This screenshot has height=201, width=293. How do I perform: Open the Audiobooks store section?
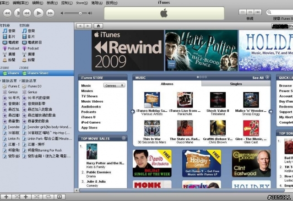click(x=91, y=107)
